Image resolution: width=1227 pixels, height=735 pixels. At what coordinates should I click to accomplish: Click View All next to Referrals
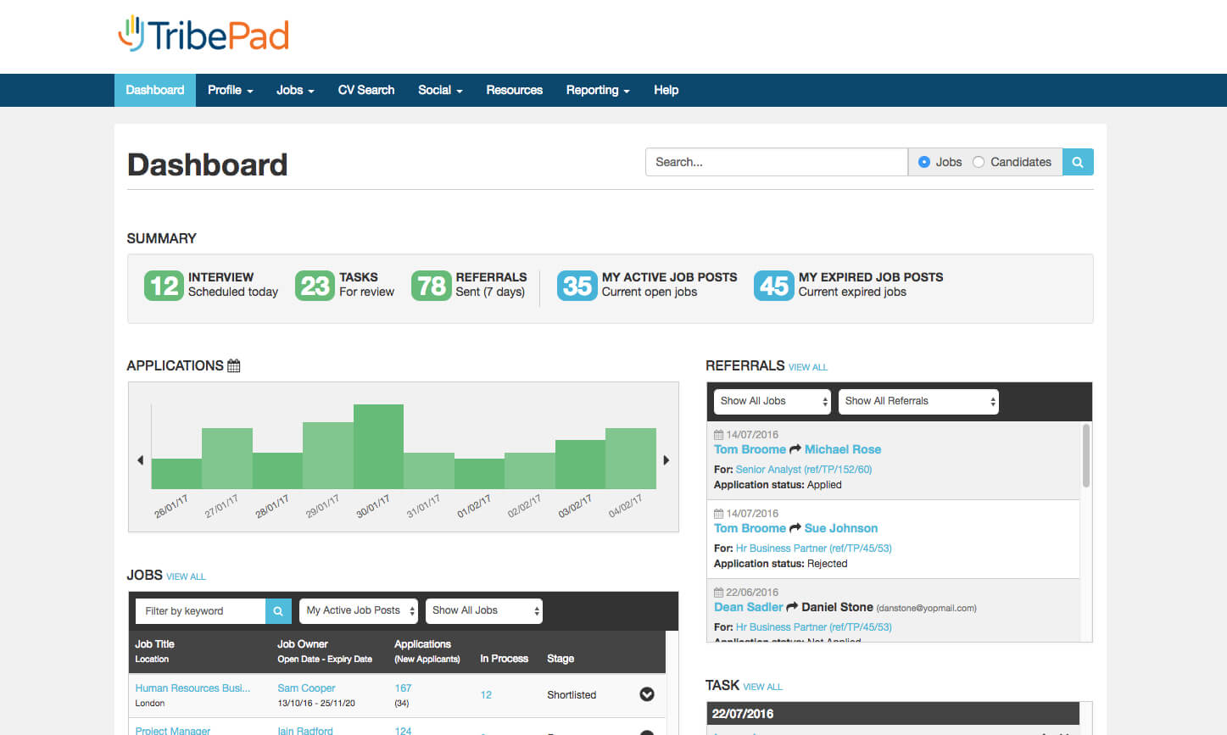[808, 367]
